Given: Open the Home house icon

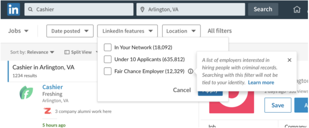Looking at the screenshot, I should 297,9.
